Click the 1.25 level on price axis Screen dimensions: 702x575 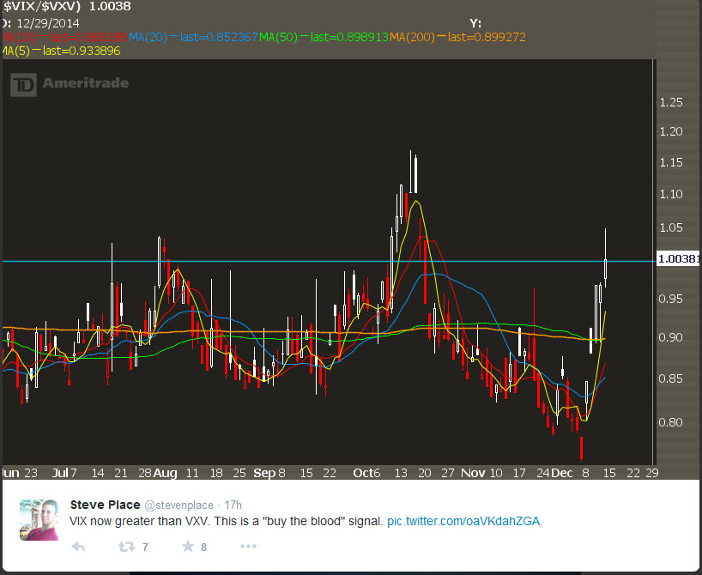point(672,102)
